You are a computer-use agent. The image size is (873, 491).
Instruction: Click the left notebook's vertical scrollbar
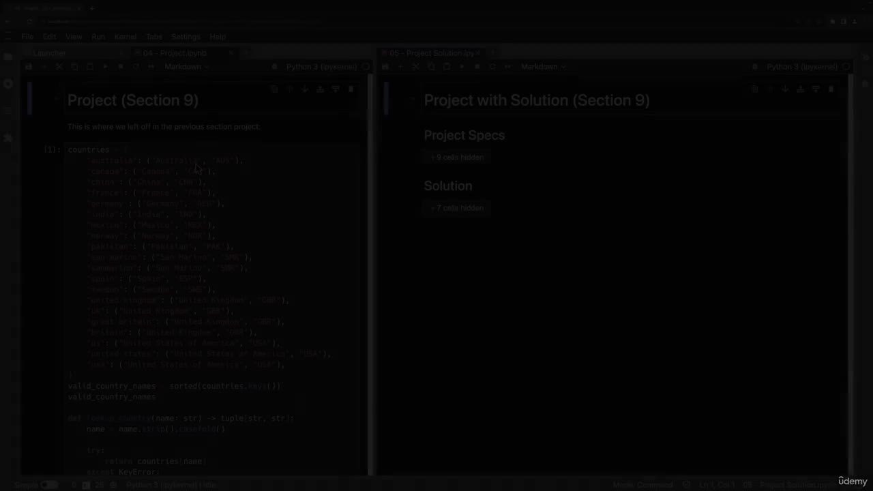pyautogui.click(x=371, y=274)
